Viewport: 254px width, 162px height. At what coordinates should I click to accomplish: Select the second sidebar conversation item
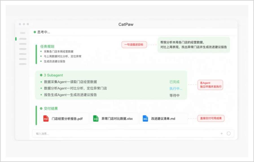tap(23, 44)
